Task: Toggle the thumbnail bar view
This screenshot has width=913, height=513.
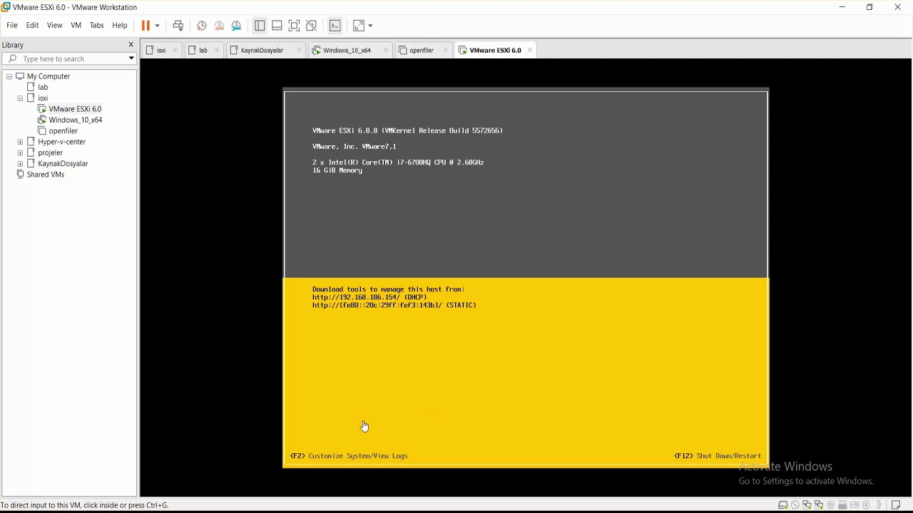Action: point(277,26)
